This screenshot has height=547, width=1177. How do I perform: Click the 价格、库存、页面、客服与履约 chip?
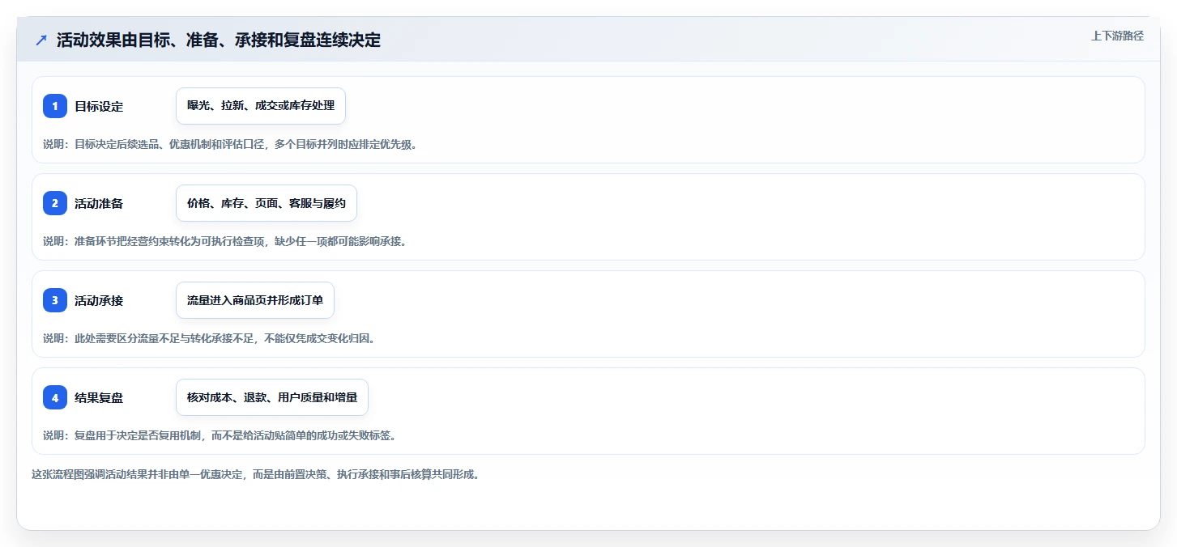pyautogui.click(x=267, y=203)
